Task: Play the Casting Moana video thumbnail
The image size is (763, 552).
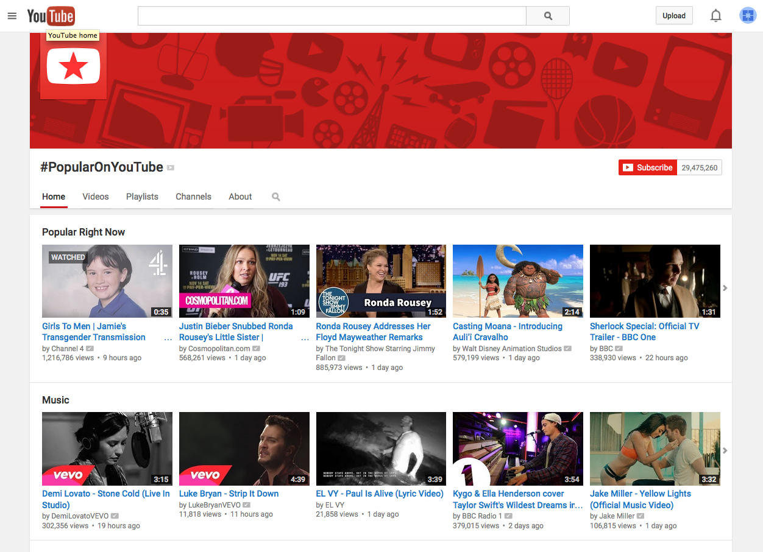Action: point(517,281)
